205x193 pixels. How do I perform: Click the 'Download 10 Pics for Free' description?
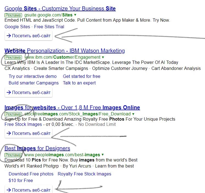coord(71,160)
